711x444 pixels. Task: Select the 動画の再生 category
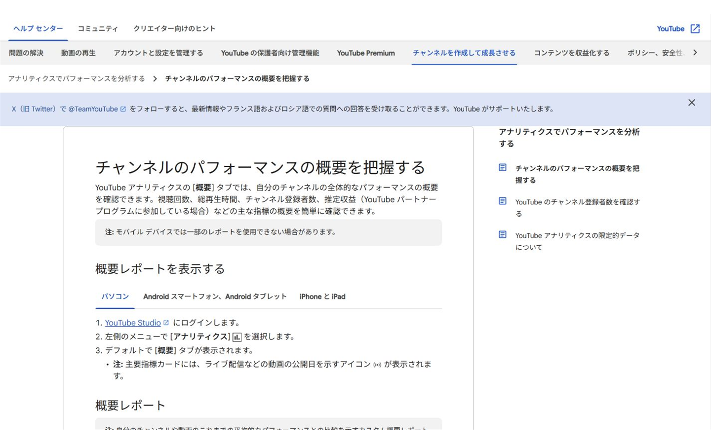pyautogui.click(x=79, y=53)
